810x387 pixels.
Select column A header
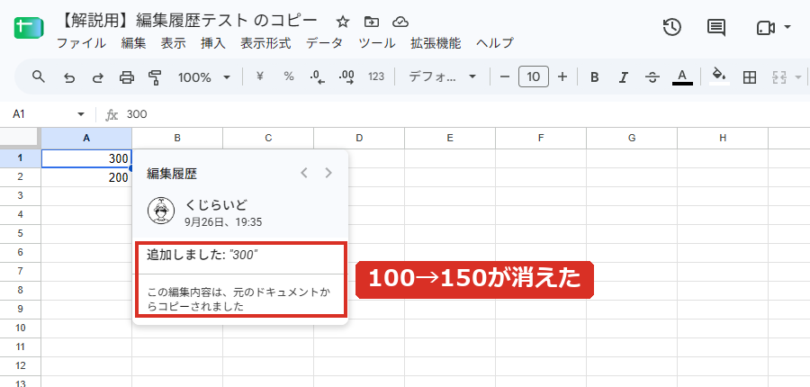[x=86, y=138]
